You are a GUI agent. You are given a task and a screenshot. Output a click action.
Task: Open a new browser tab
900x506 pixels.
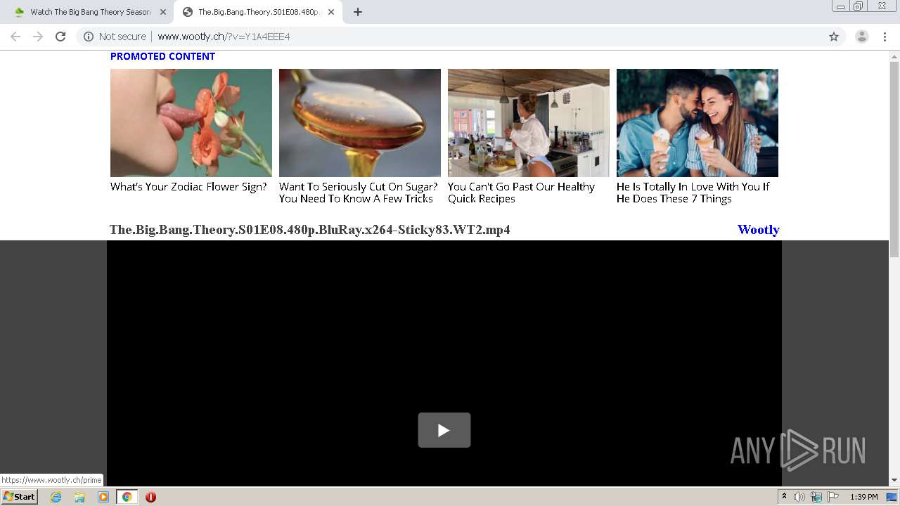358,12
